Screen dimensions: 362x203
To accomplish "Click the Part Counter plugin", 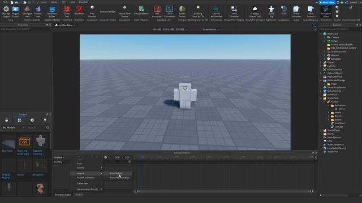I will pyautogui.click(x=92, y=11).
